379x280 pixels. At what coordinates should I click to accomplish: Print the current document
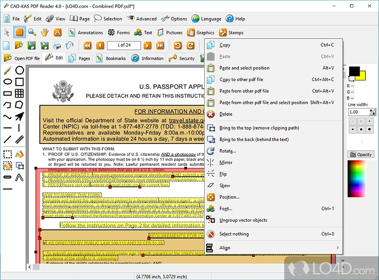[57, 45]
